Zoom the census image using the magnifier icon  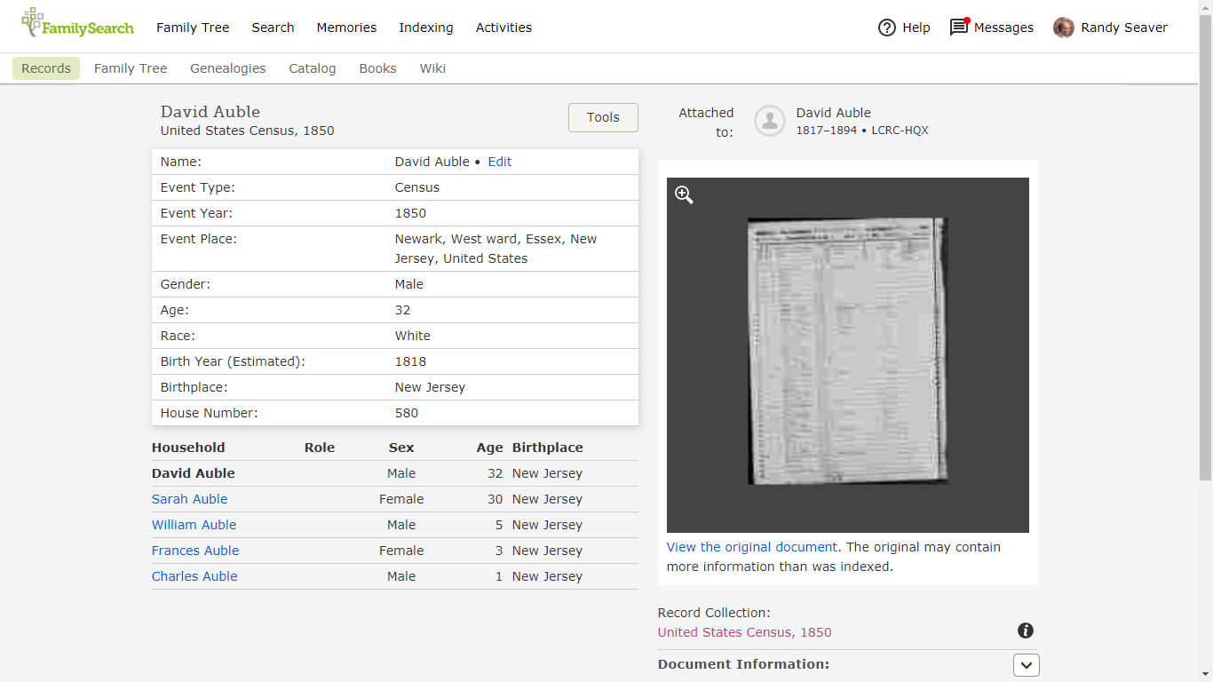pyautogui.click(x=684, y=194)
